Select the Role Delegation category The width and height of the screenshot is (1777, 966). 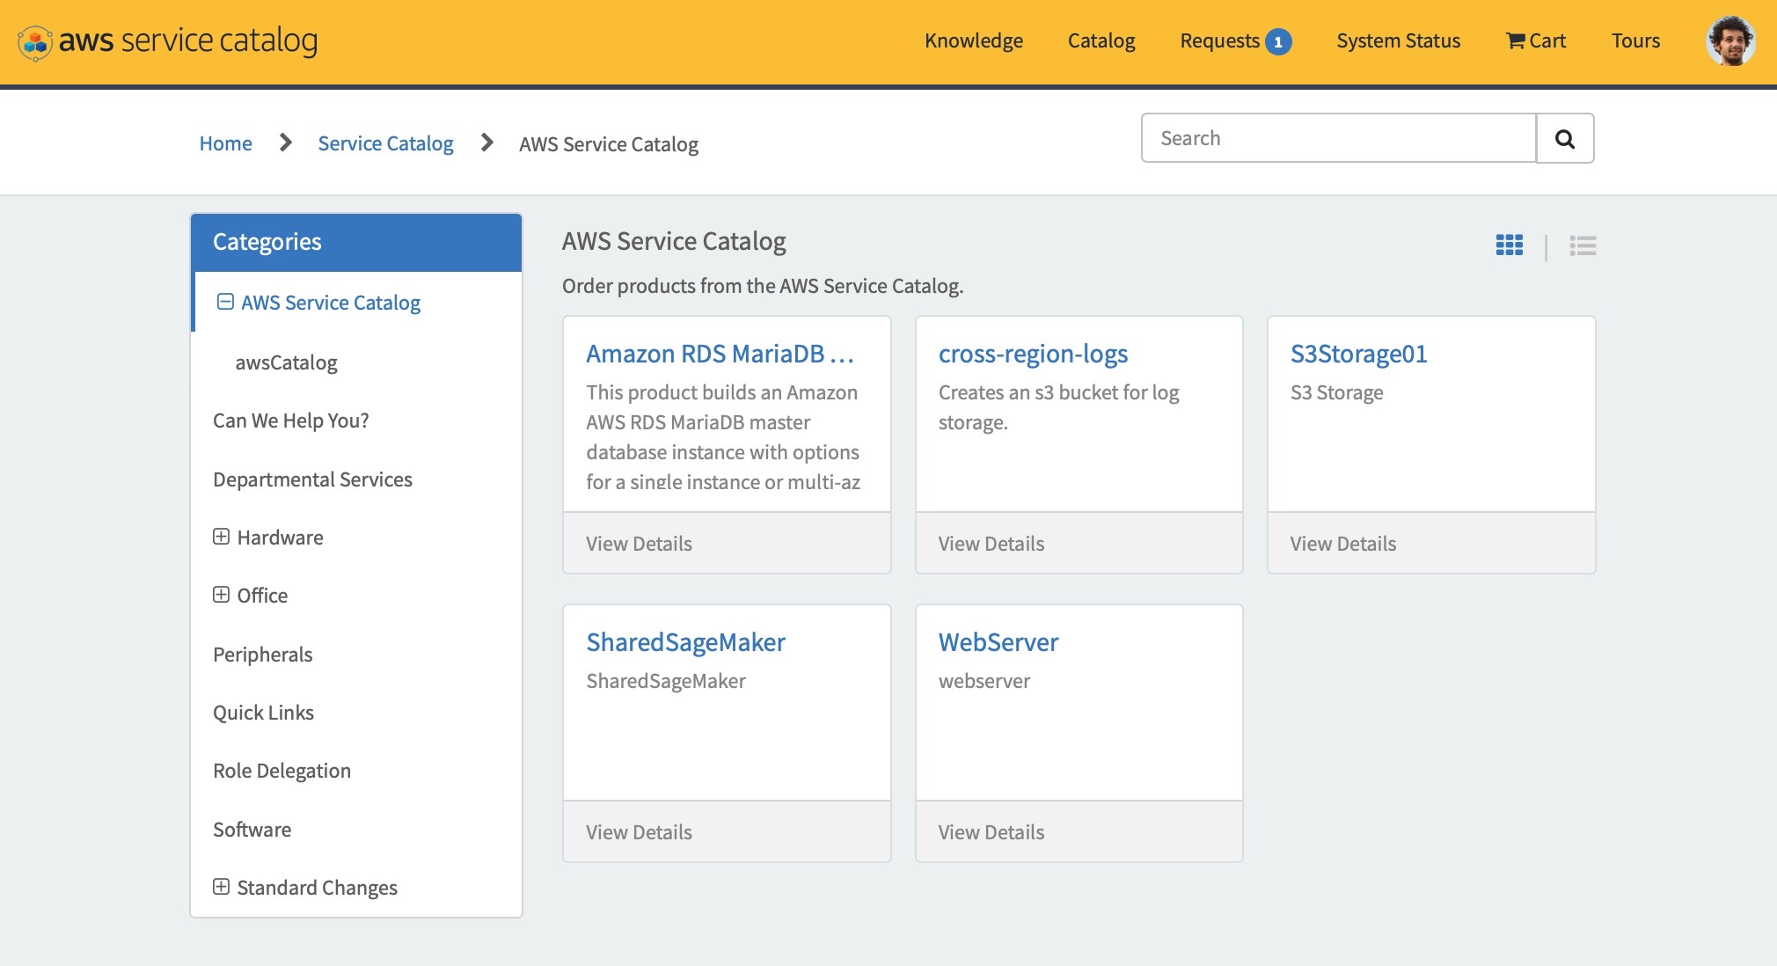click(282, 771)
